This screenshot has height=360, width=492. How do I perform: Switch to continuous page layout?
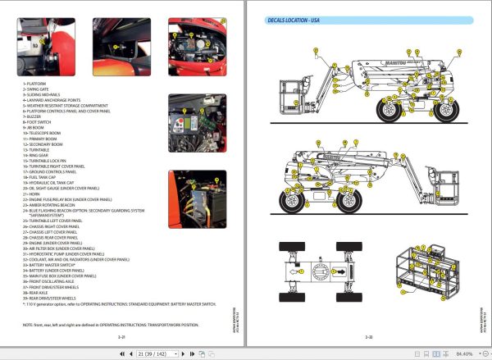(426, 354)
